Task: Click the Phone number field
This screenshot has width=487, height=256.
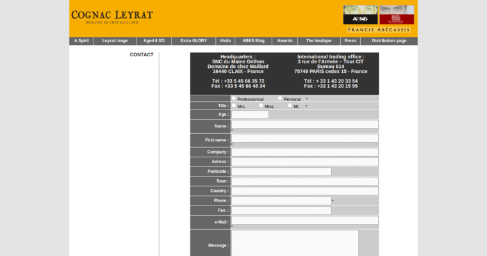Action: pyautogui.click(x=281, y=201)
